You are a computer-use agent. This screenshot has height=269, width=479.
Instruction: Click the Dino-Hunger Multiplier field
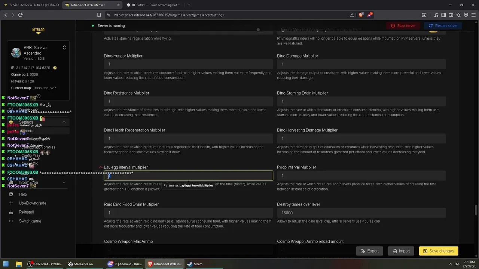click(188, 64)
